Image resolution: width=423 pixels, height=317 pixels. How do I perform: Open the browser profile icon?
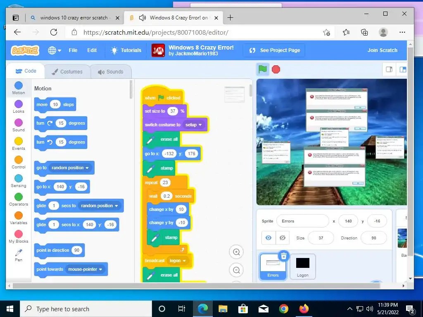pos(383,32)
